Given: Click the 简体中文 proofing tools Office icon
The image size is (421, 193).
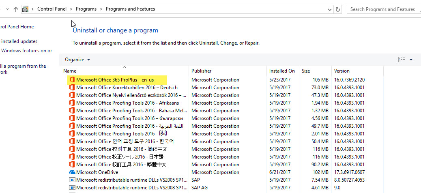Looking at the screenshot, I should pos(72,149).
